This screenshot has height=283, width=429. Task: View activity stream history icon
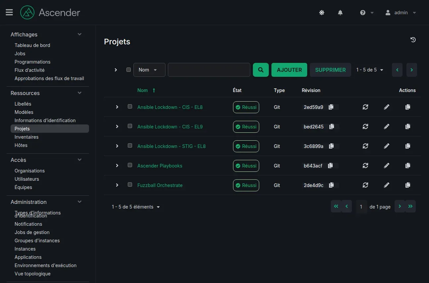tap(413, 40)
